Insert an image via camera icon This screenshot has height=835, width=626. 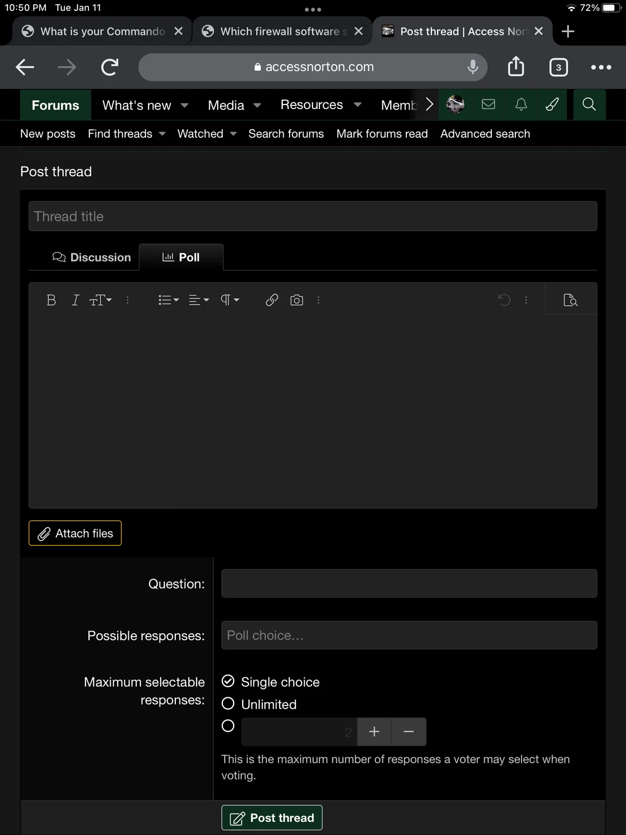[x=296, y=300]
